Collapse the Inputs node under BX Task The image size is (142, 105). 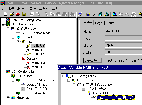(18, 41)
